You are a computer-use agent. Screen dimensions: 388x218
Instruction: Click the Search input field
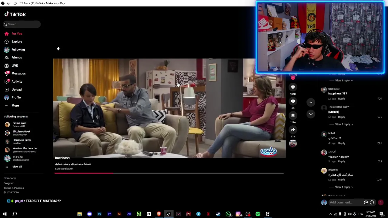(x=21, y=24)
